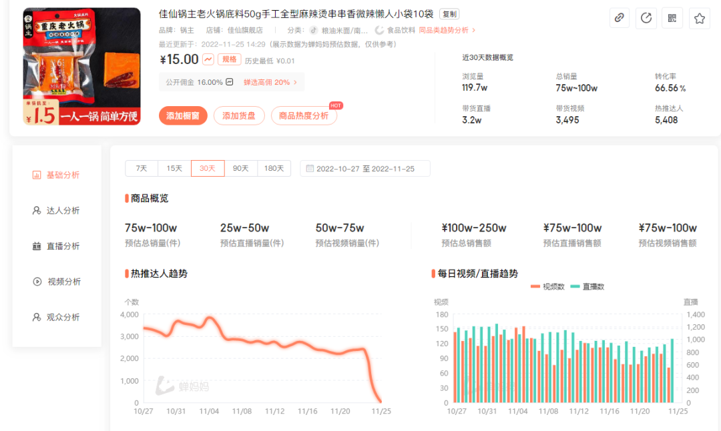Click the 历史最低 ¥0.01 text
The height and width of the screenshot is (431, 721).
coord(270,61)
